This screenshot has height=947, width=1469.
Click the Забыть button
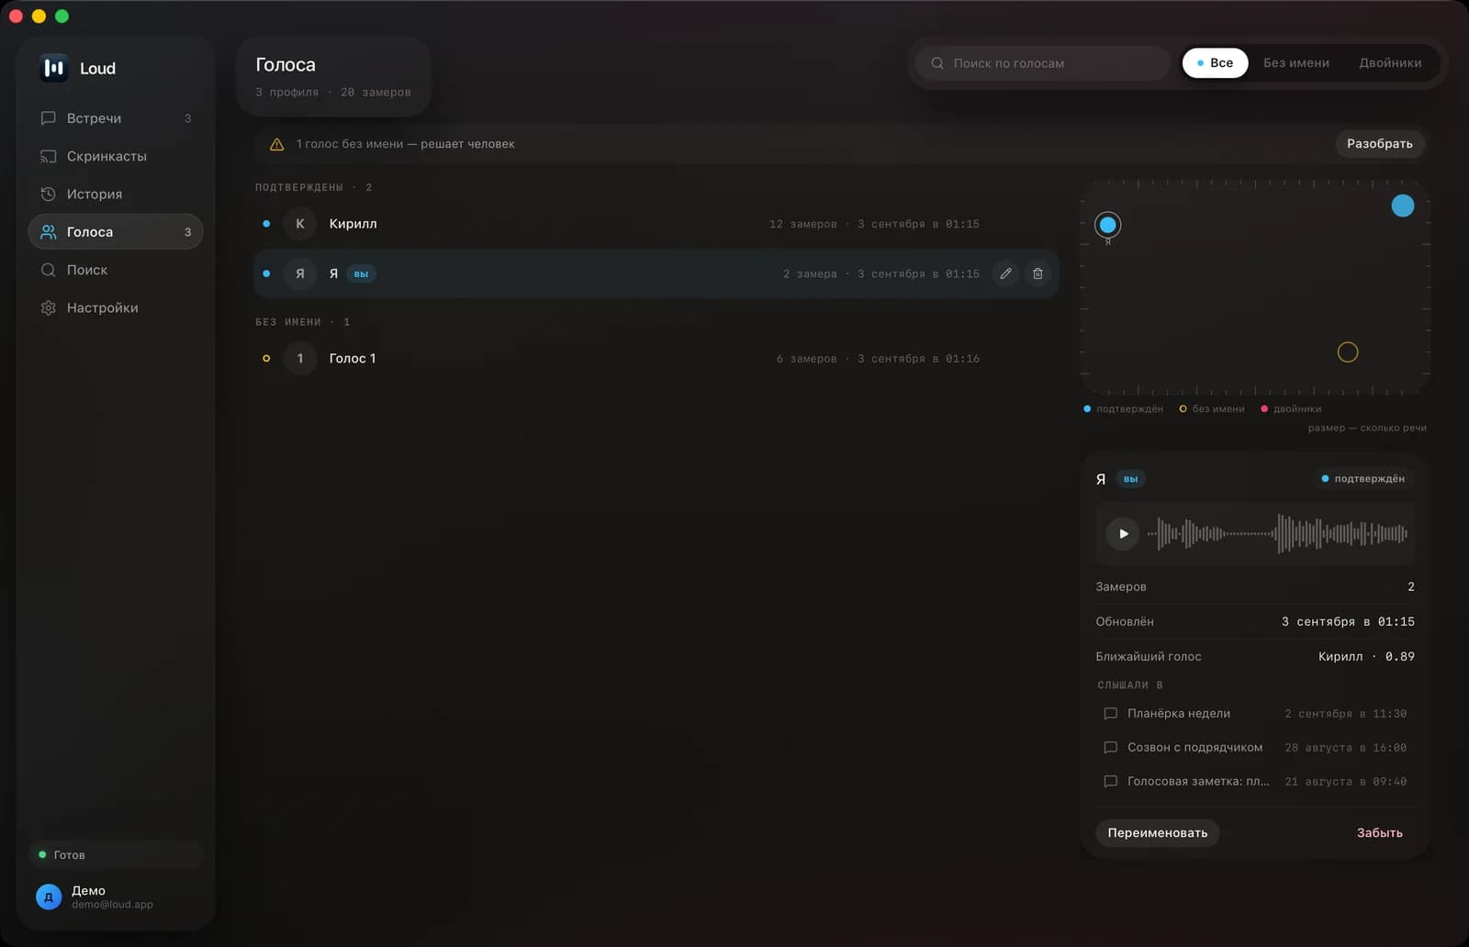[1379, 833]
